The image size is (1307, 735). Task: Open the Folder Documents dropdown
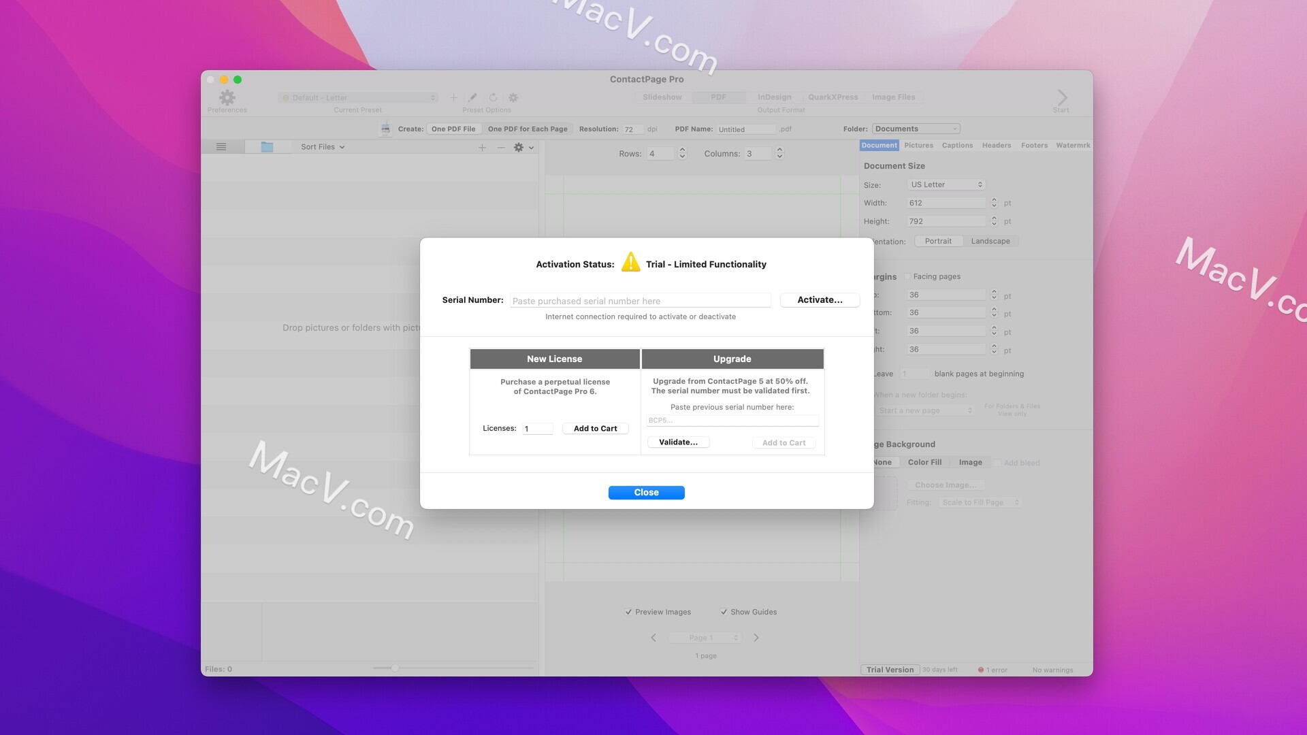[916, 129]
